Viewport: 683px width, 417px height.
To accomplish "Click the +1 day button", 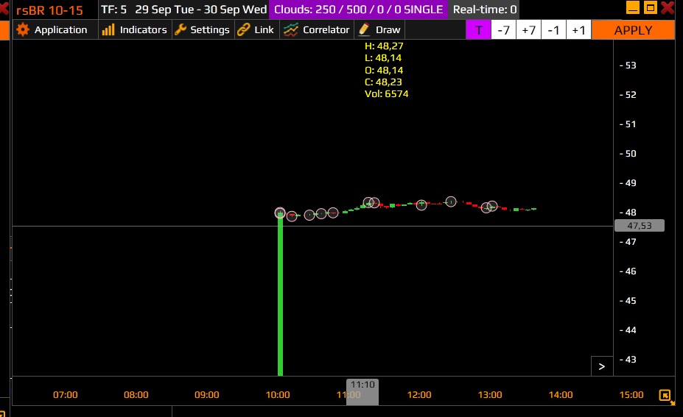I will pos(578,30).
